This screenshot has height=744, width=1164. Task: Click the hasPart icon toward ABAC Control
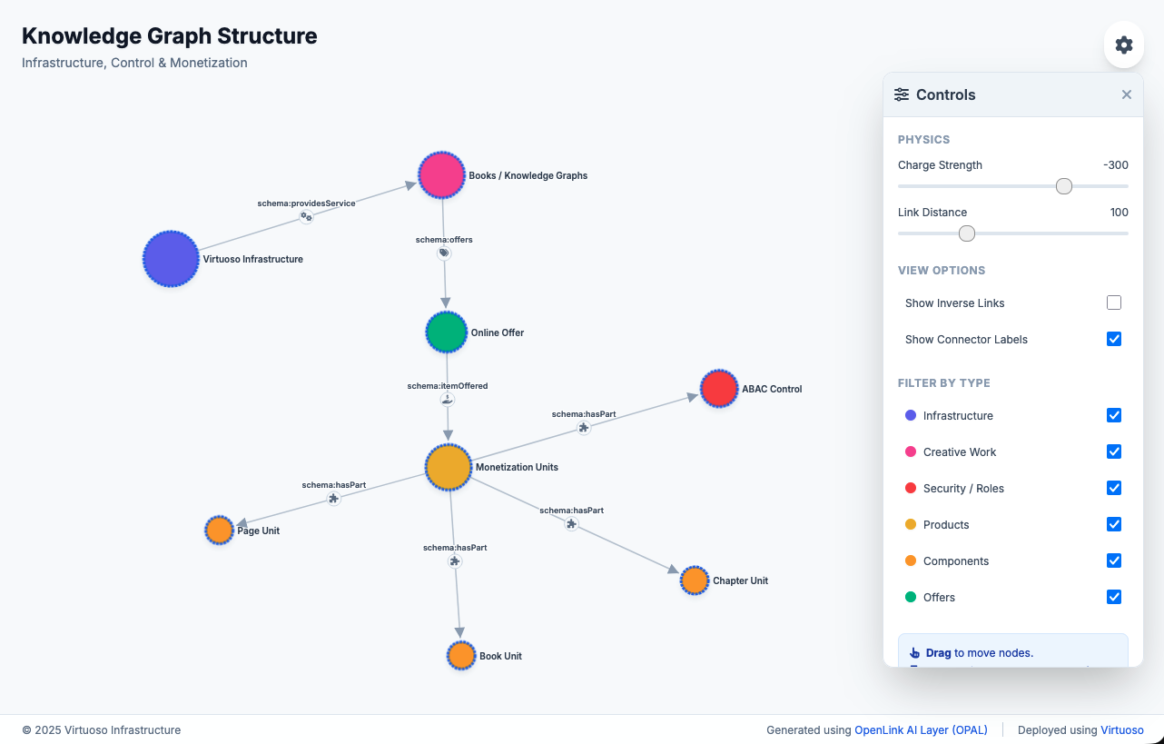[584, 427]
